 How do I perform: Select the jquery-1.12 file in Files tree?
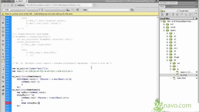click(187, 72)
